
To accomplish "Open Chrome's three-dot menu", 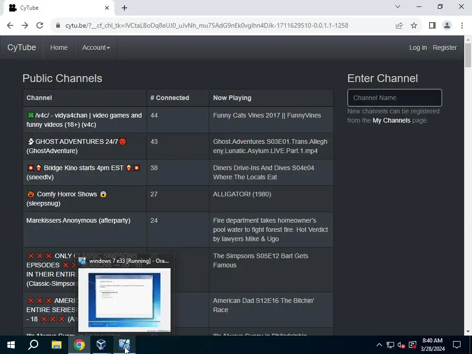I will (462, 26).
